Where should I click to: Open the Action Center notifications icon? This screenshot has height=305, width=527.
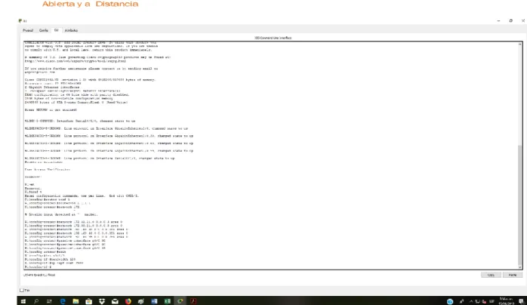click(521, 301)
